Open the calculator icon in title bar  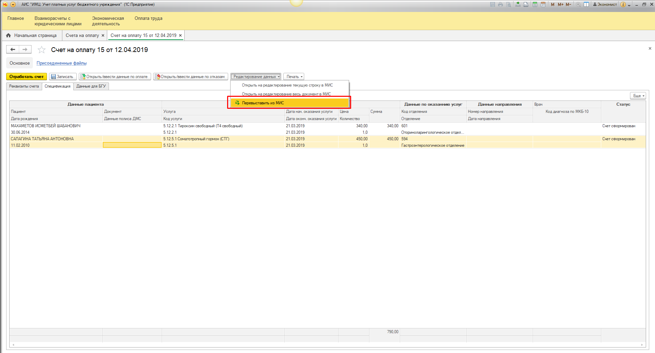(x=535, y=4)
